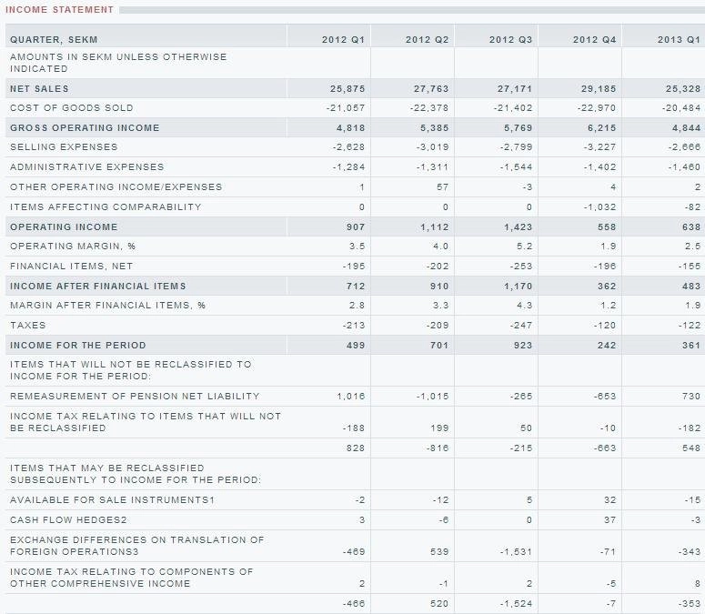Select the 2012 Q1 column header

point(343,39)
